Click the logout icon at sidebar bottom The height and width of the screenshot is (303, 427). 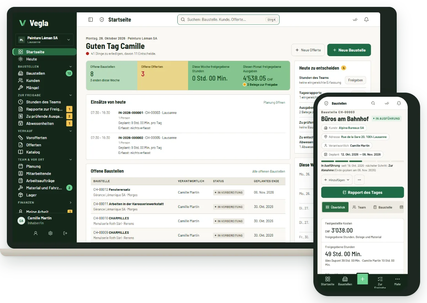coord(65,233)
